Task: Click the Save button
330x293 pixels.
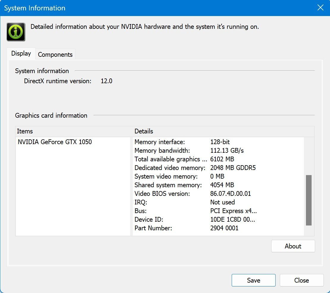Action: (x=254, y=280)
